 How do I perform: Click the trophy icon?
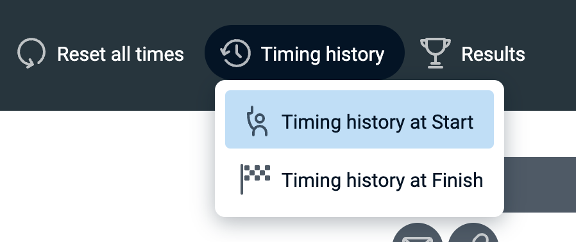pos(436,53)
